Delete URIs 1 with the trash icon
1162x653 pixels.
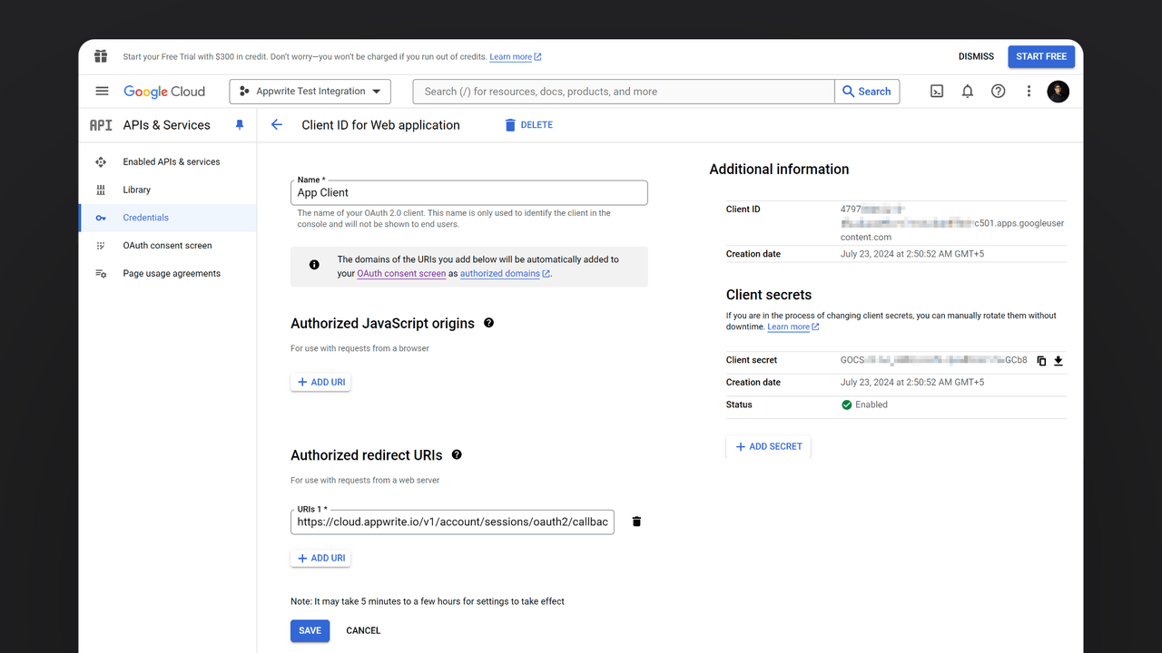pyautogui.click(x=636, y=521)
